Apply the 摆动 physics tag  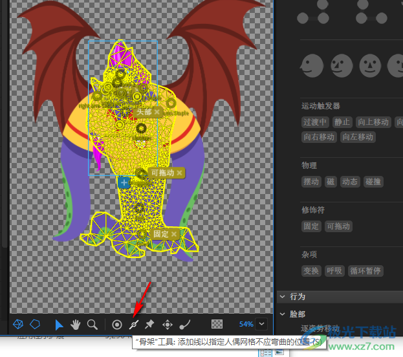tap(311, 182)
